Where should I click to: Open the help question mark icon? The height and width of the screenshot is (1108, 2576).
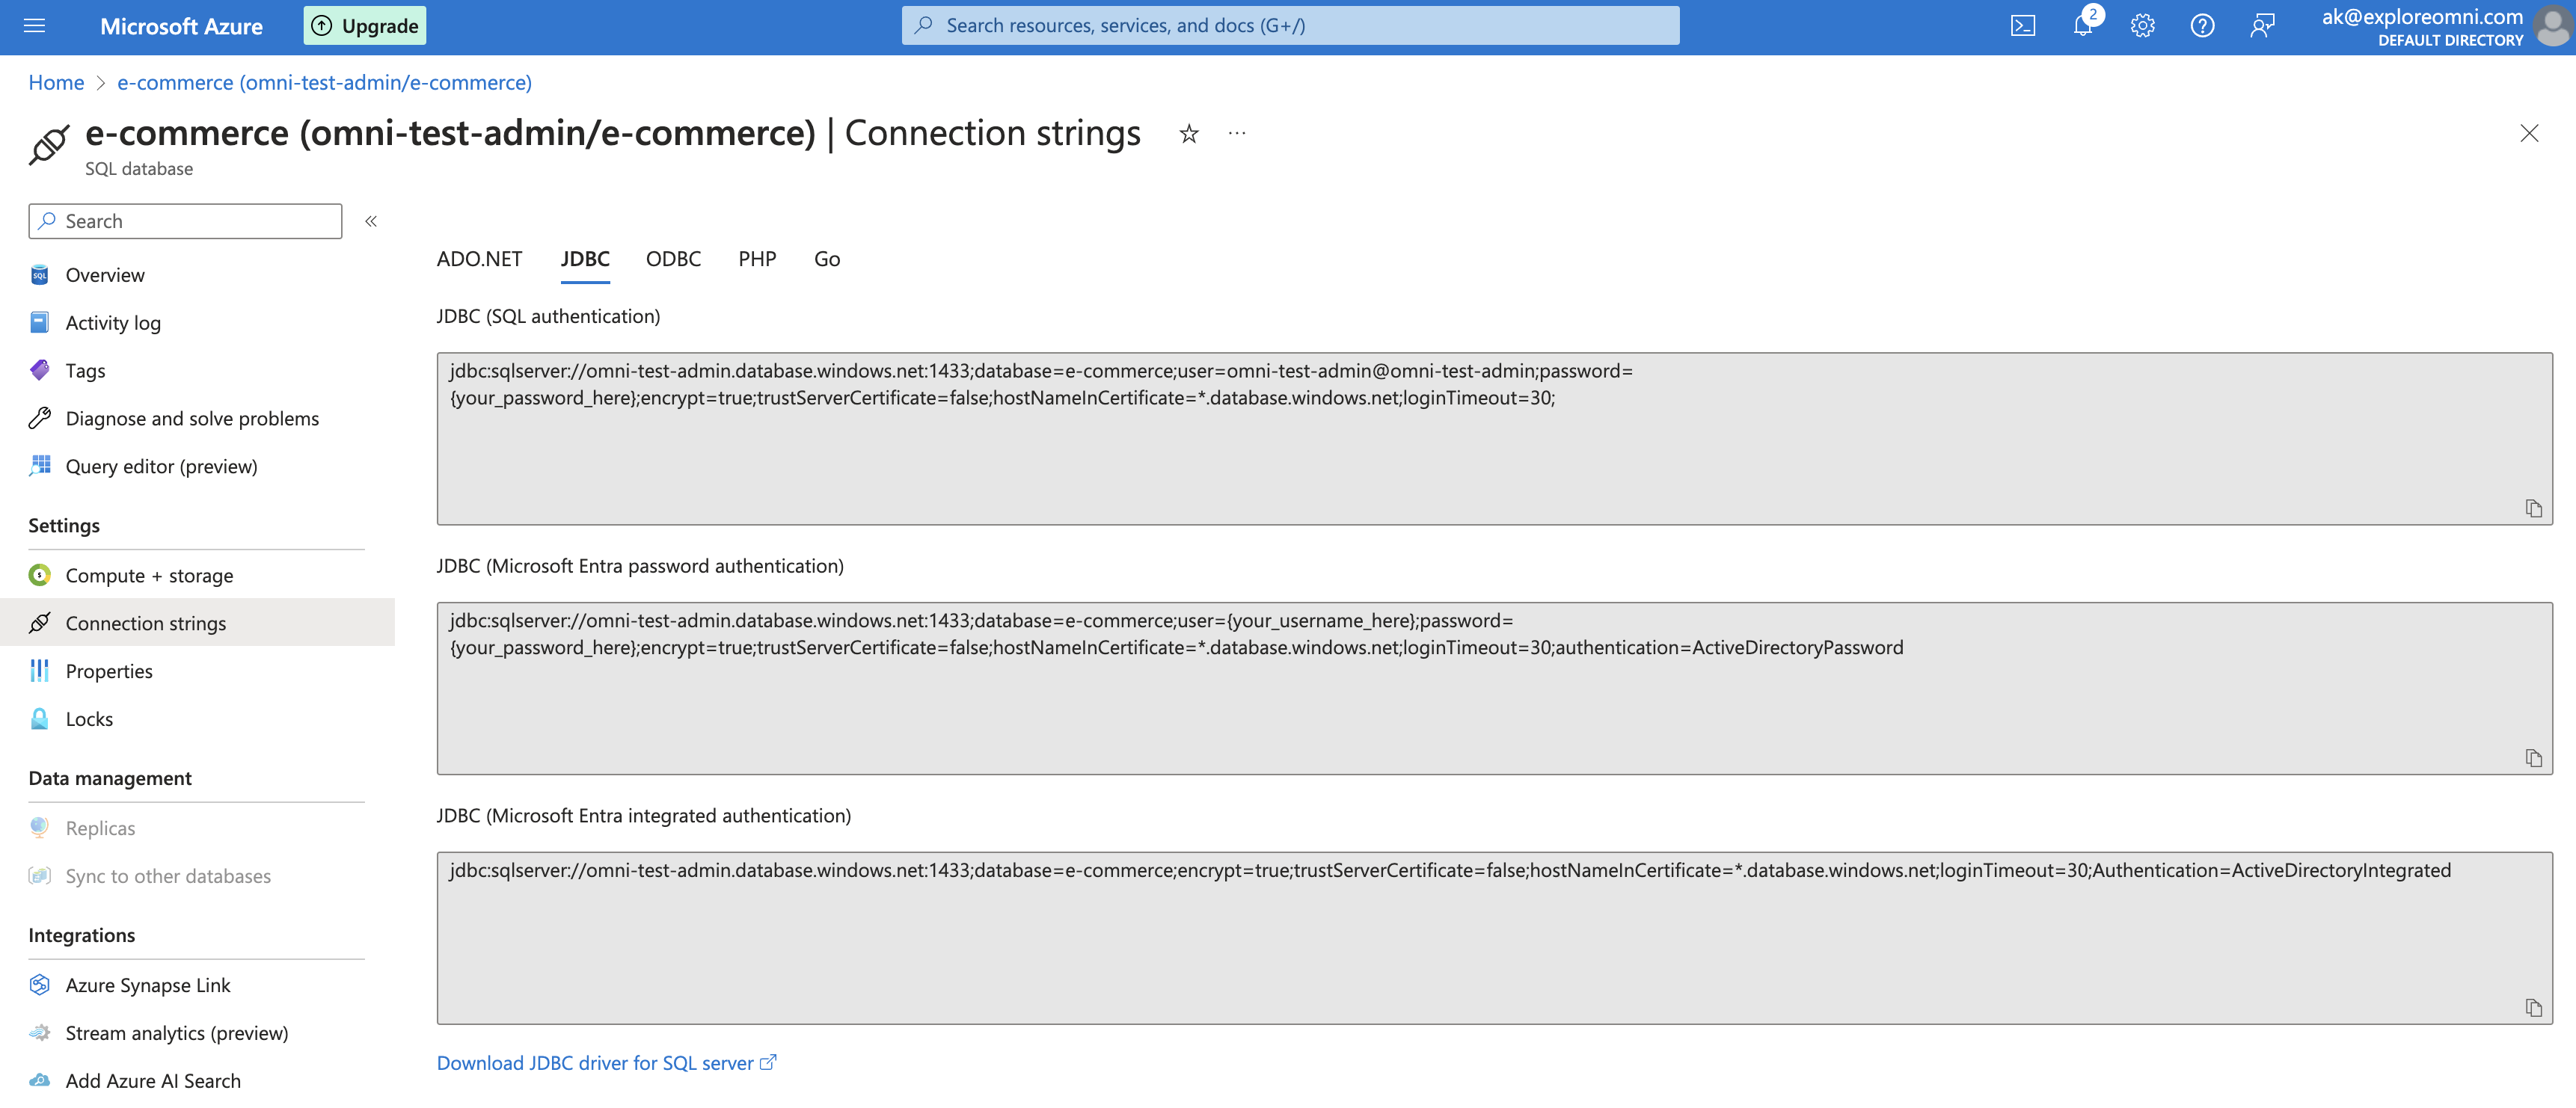point(2201,25)
